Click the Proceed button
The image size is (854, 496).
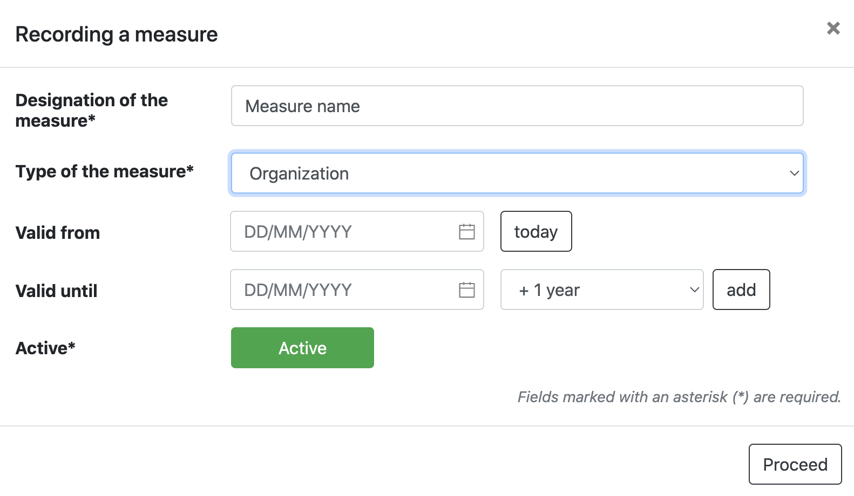click(795, 464)
